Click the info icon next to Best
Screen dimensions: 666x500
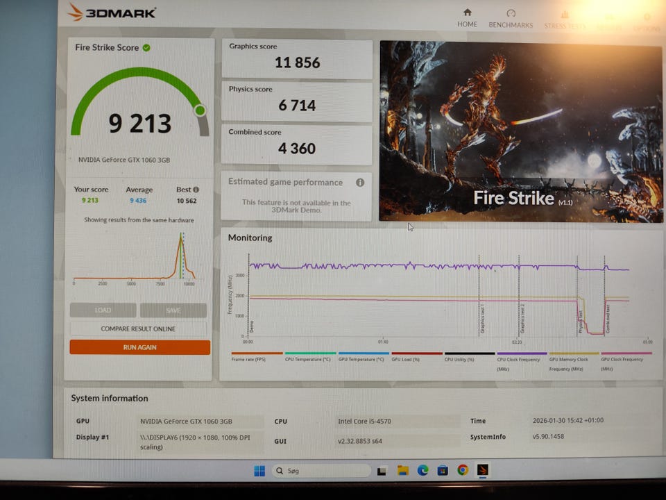click(x=196, y=190)
